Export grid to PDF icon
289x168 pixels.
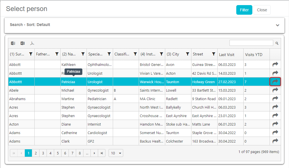click(32, 43)
